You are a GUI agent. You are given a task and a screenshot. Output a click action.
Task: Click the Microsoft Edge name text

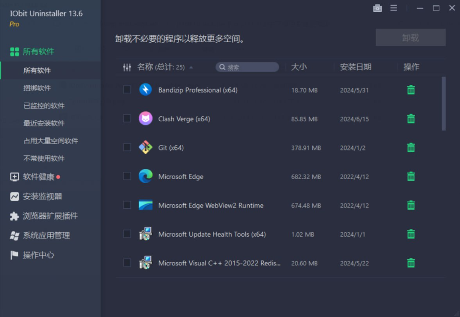(181, 176)
